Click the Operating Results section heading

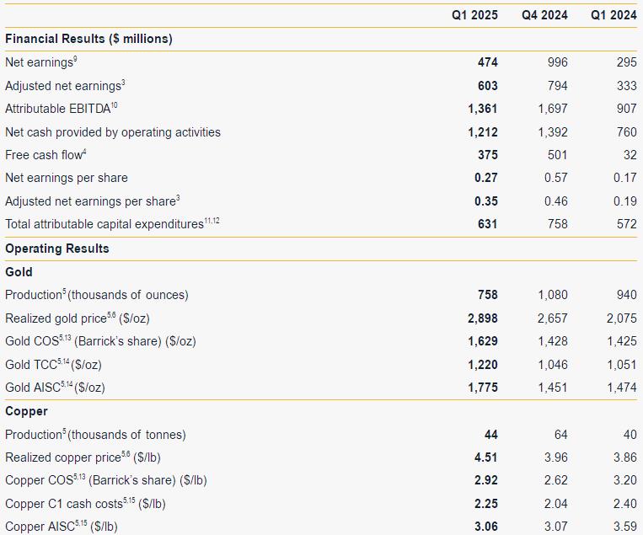57,249
